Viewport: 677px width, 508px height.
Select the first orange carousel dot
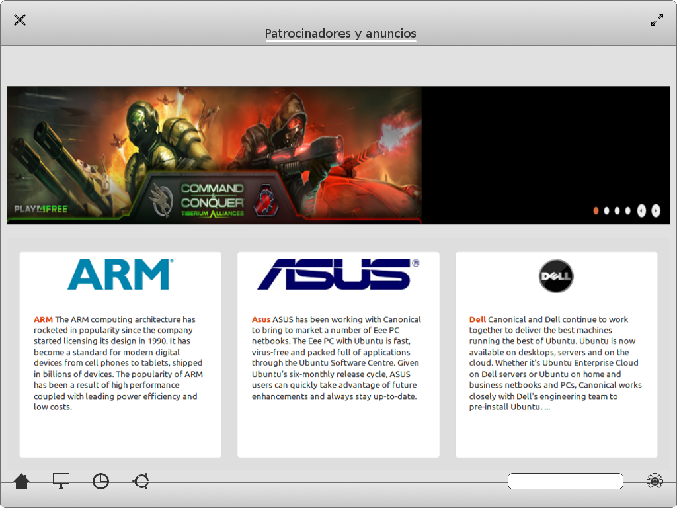596,211
